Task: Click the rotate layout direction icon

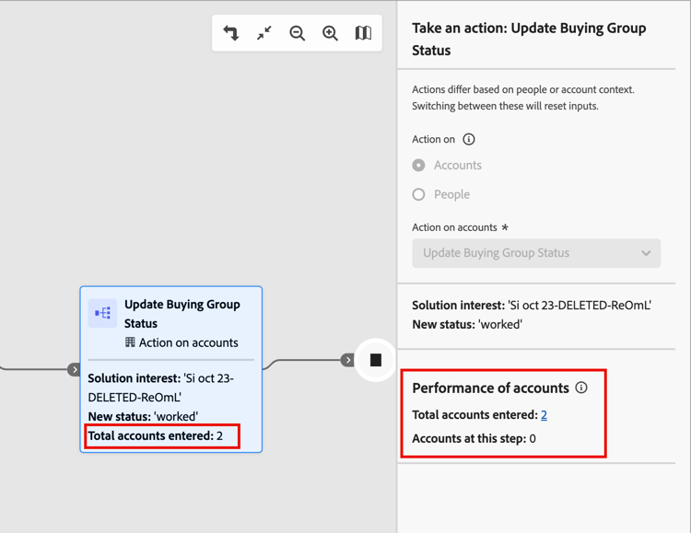Action: click(231, 33)
